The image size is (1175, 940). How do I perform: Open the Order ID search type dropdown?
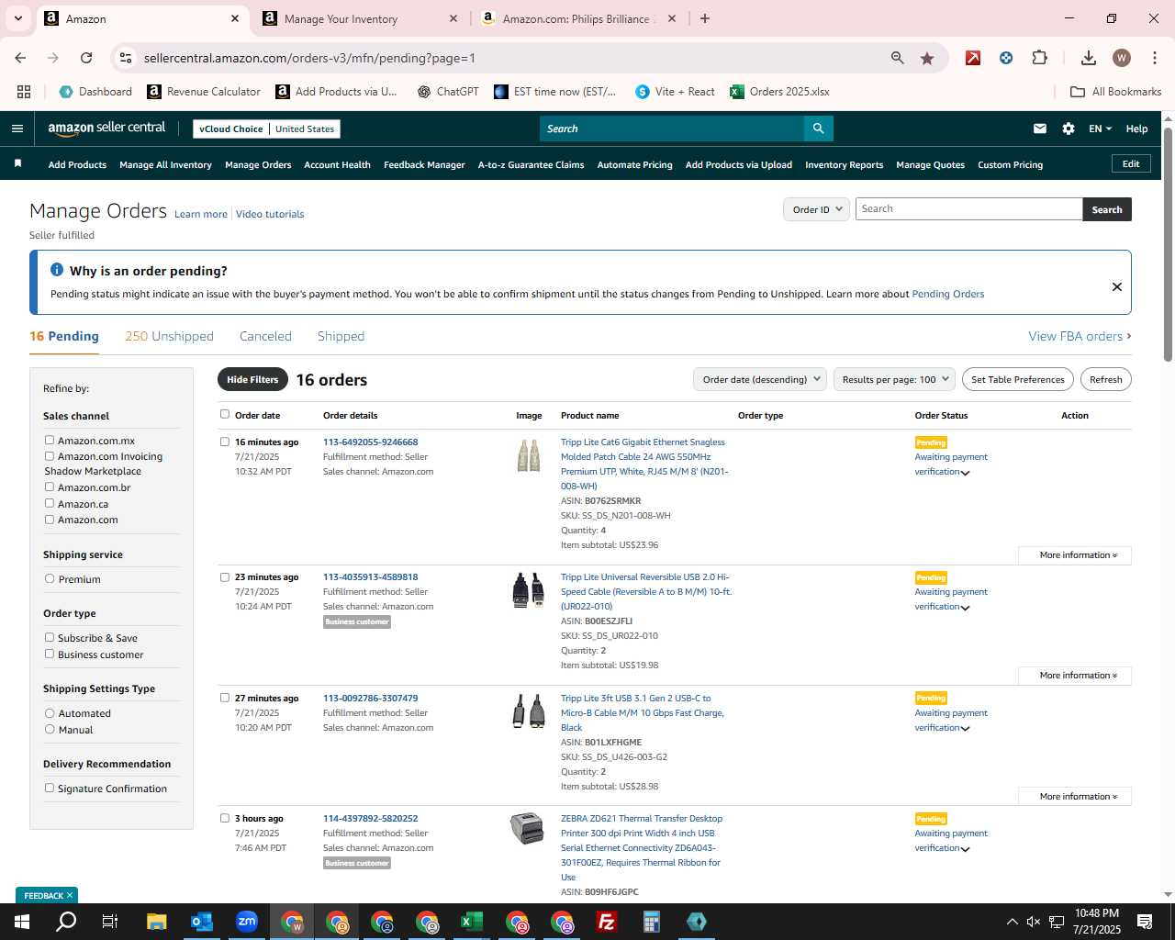(816, 209)
